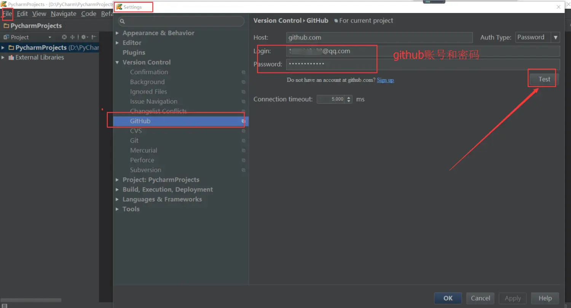The image size is (571, 308).
Task: Click the tool windows icon in bottom-left corner
Action: (x=4, y=305)
